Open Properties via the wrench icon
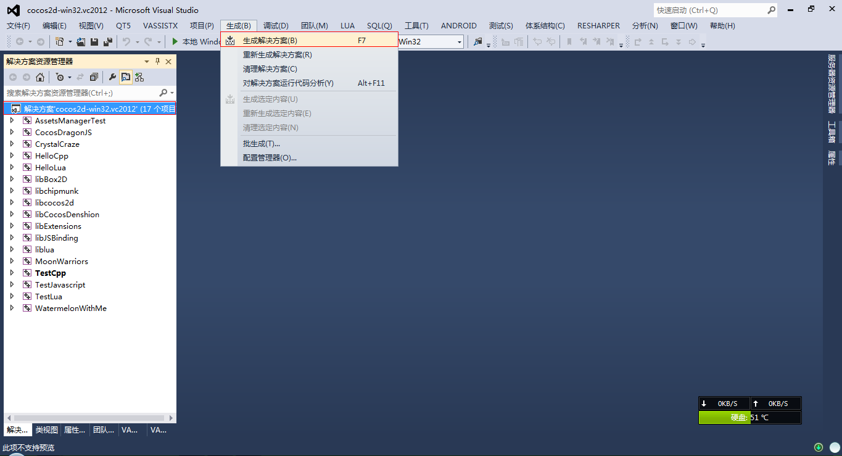Screen dimensions: 842x456 (112, 77)
